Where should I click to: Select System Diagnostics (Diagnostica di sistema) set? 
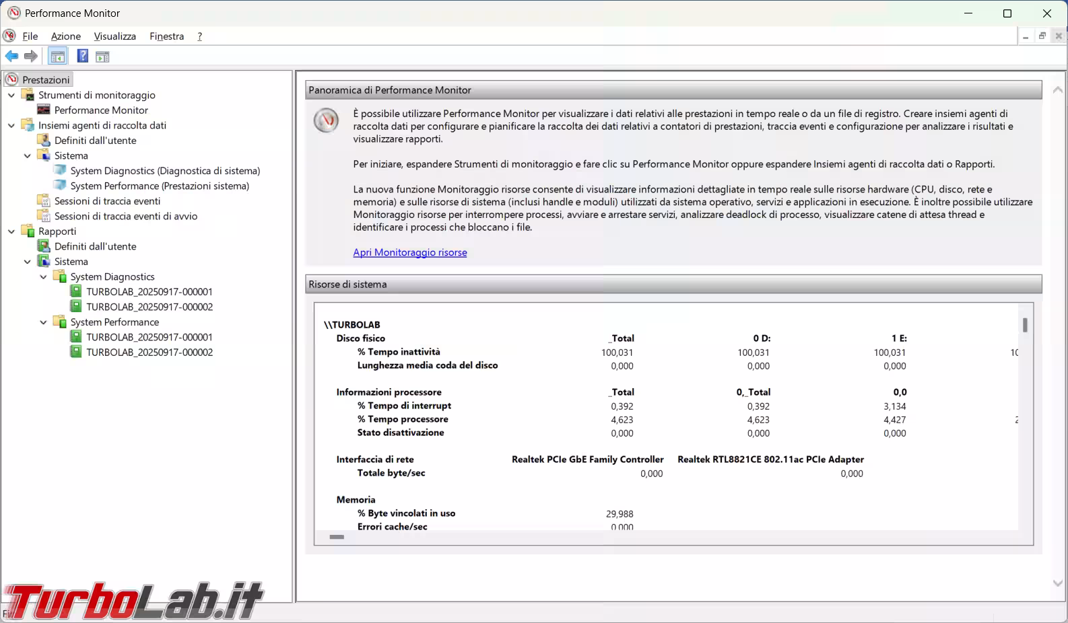[165, 171]
